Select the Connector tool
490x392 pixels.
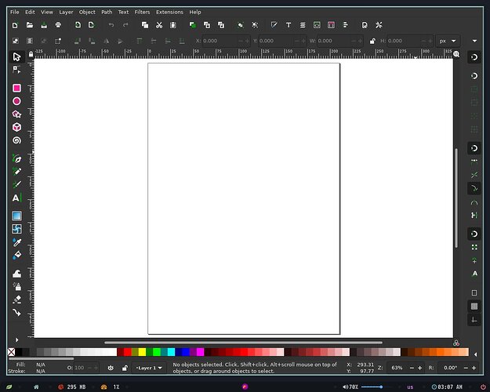(17, 312)
